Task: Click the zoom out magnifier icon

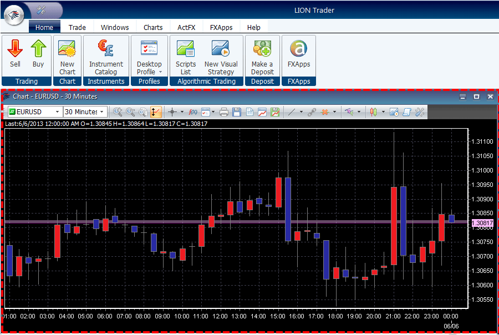Action: 130,112
